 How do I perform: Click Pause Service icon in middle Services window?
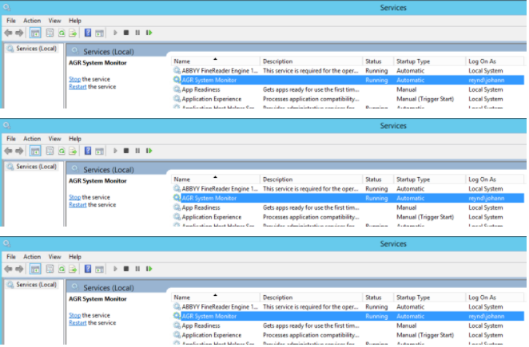(x=137, y=151)
